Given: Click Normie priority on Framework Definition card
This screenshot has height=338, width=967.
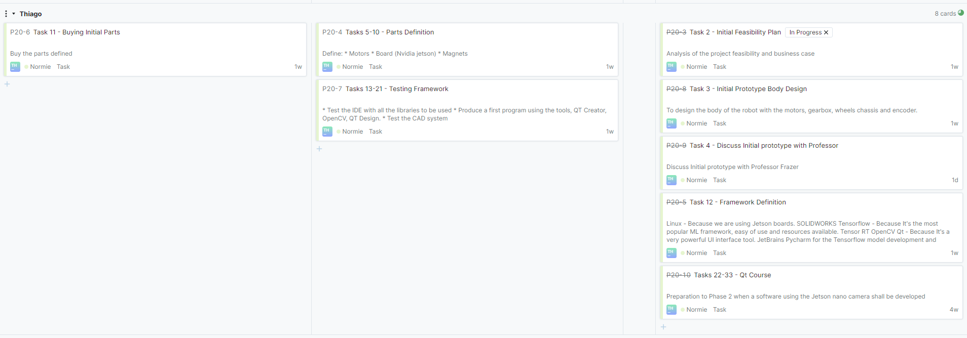Looking at the screenshot, I should (696, 253).
